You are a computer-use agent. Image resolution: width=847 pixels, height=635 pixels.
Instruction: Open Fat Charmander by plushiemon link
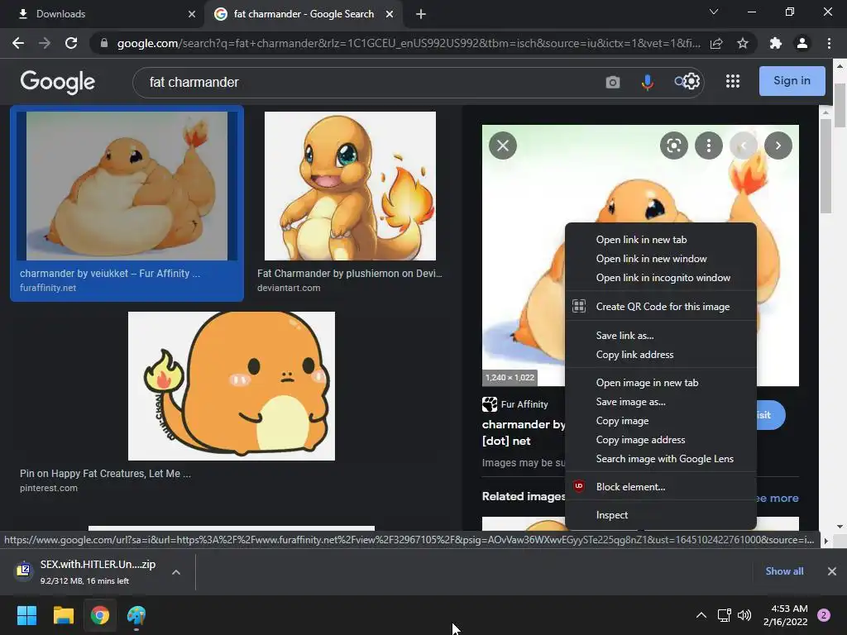point(350,274)
